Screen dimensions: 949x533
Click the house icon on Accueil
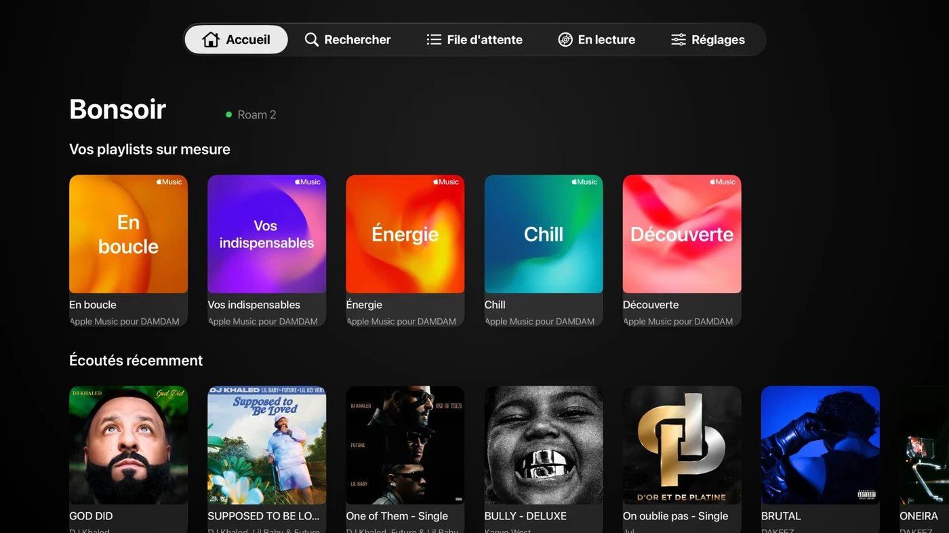211,40
